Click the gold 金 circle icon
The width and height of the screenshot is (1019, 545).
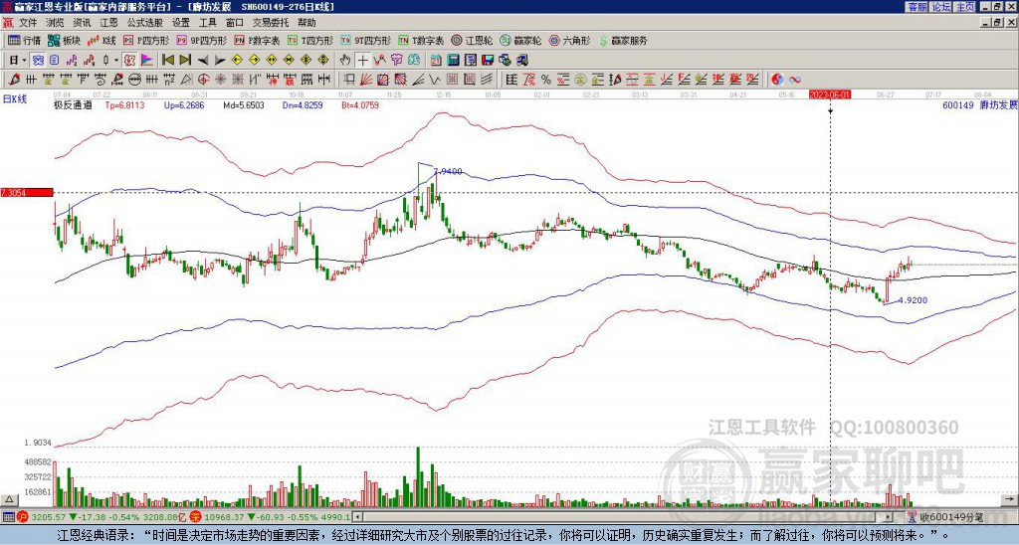click(x=580, y=80)
